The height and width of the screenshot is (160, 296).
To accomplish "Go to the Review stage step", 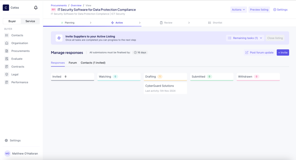I will pos(166,23).
